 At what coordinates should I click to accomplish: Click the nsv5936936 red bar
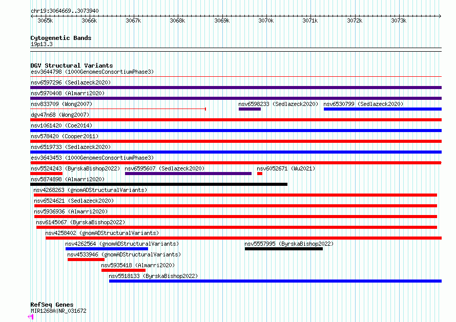[236, 217]
